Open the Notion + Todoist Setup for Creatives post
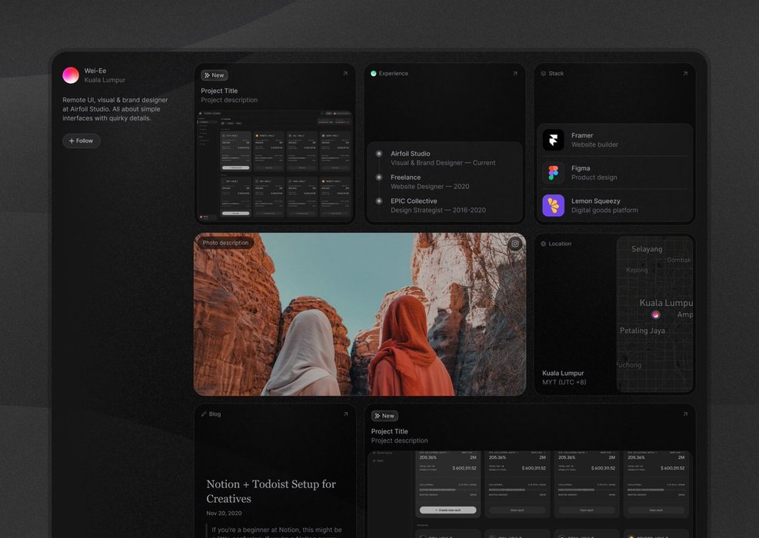The width and height of the screenshot is (759, 538). [271, 491]
